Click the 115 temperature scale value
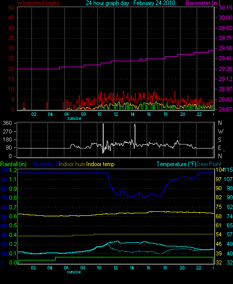The height and width of the screenshot is (284, 233). pos(228,170)
